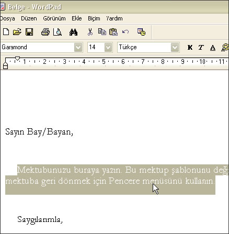Expand the Garamond font name dropdown

[78, 47]
